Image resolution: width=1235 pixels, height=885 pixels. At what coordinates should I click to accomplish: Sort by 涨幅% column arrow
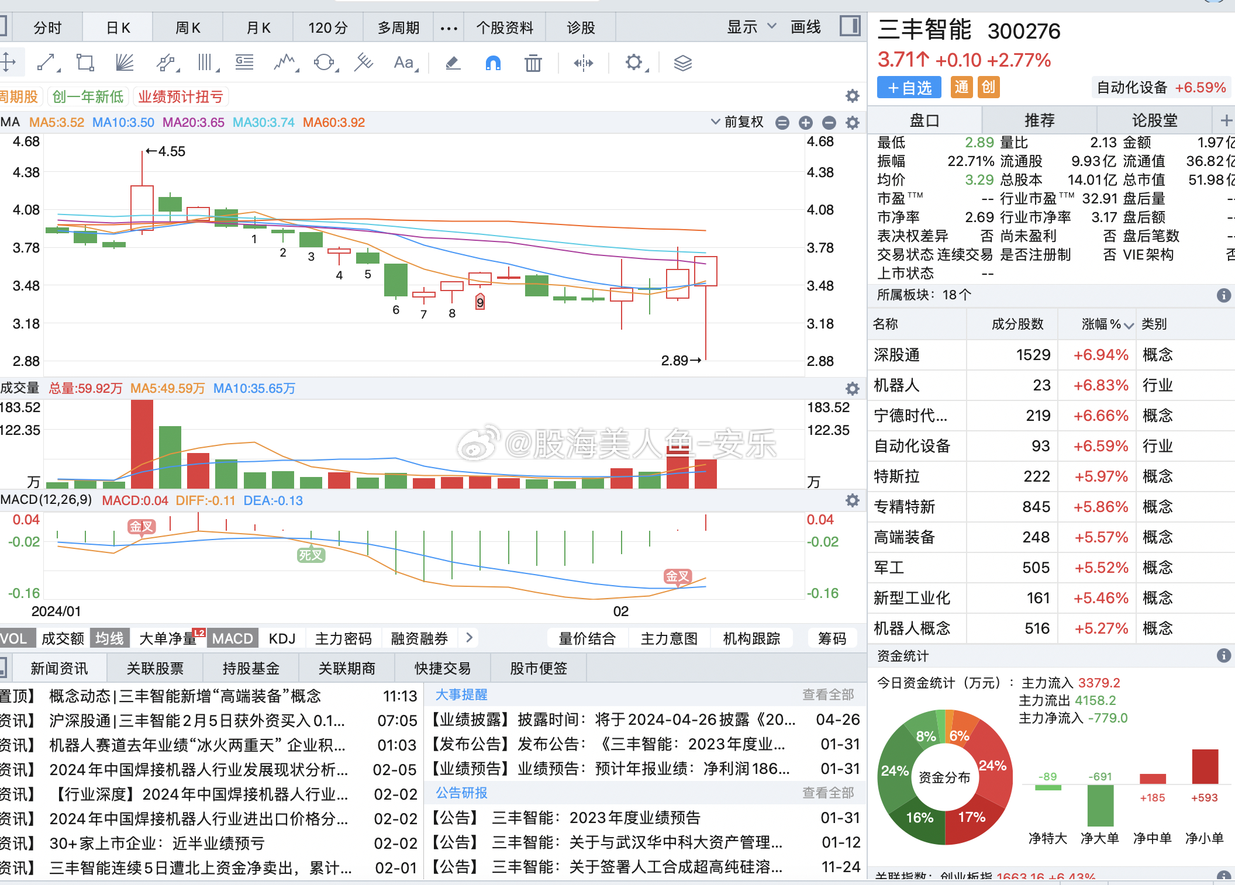pyautogui.click(x=1129, y=325)
